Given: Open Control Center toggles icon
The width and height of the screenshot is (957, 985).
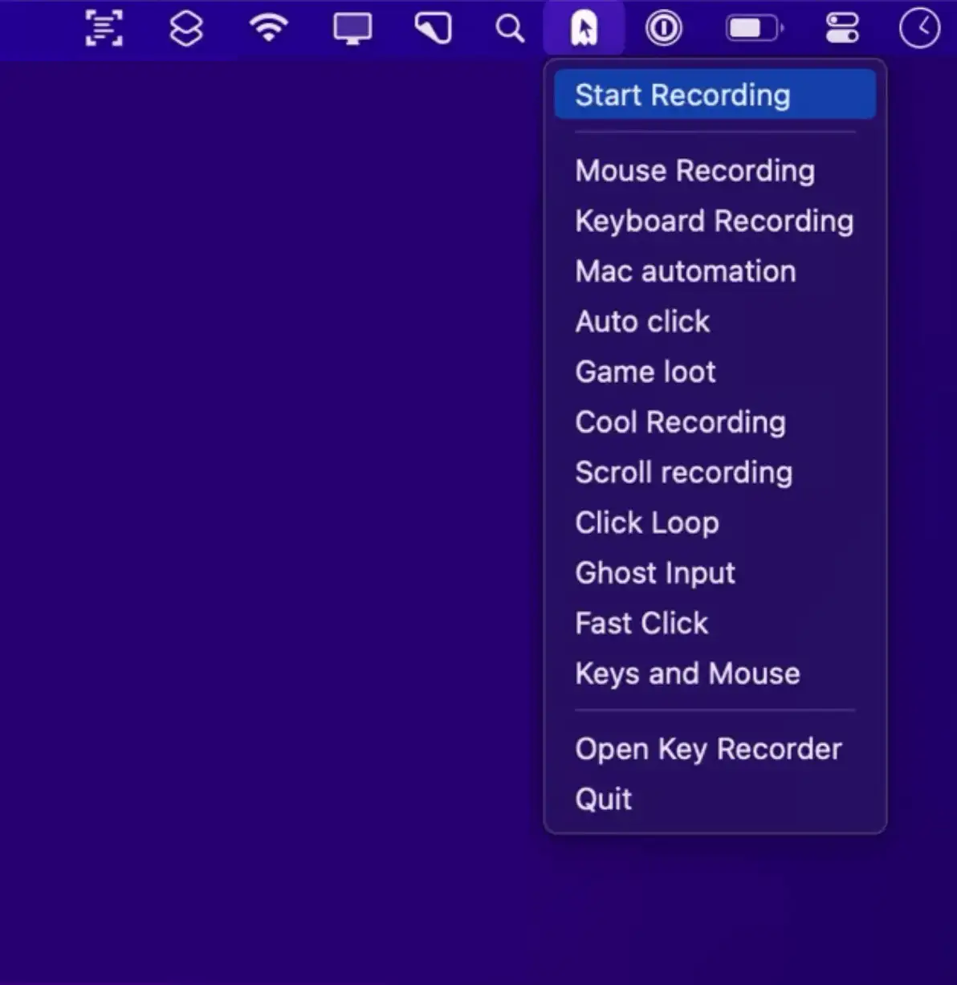Looking at the screenshot, I should point(842,29).
